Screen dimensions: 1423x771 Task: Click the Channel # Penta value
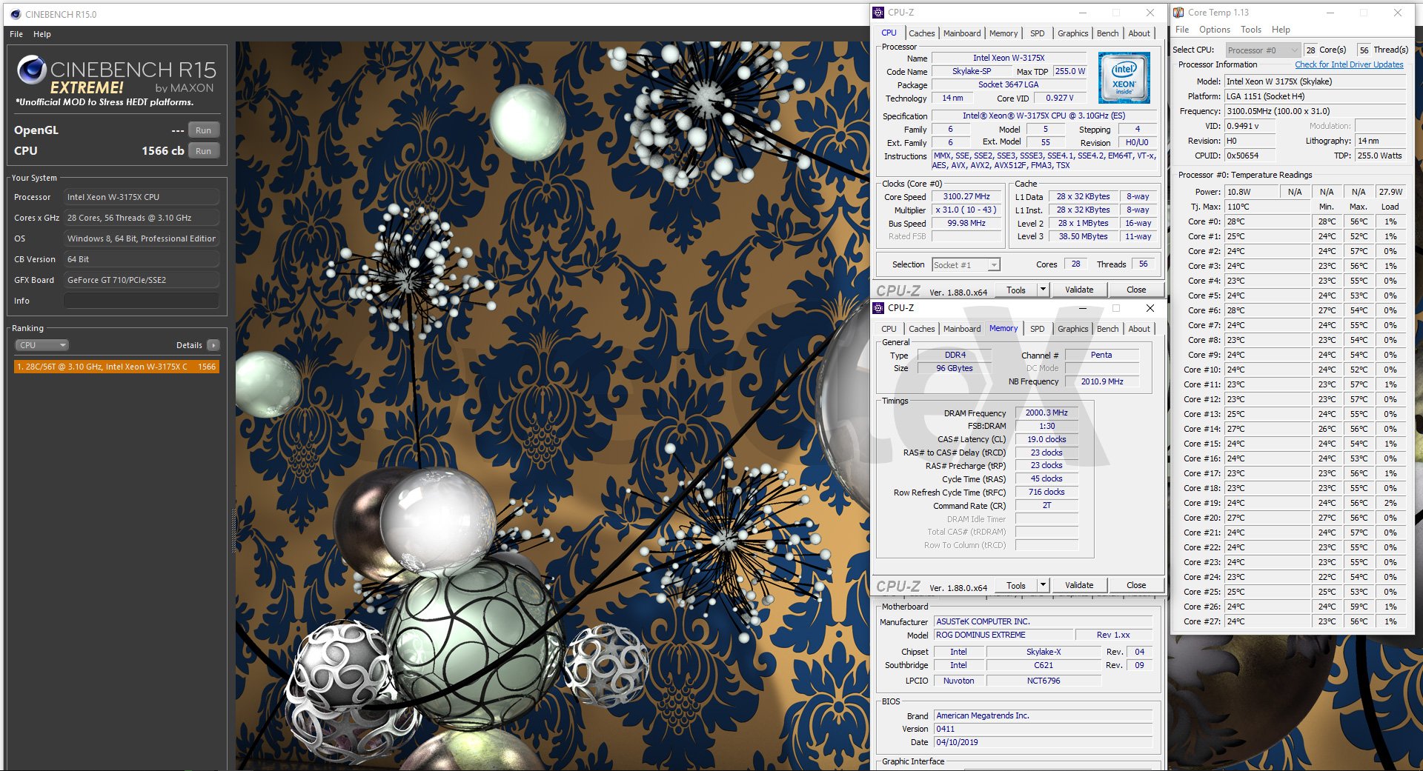(x=1102, y=355)
